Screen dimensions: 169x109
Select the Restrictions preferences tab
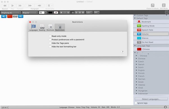point(60,28)
